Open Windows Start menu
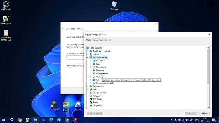The width and height of the screenshot is (219, 123). click(x=4, y=120)
